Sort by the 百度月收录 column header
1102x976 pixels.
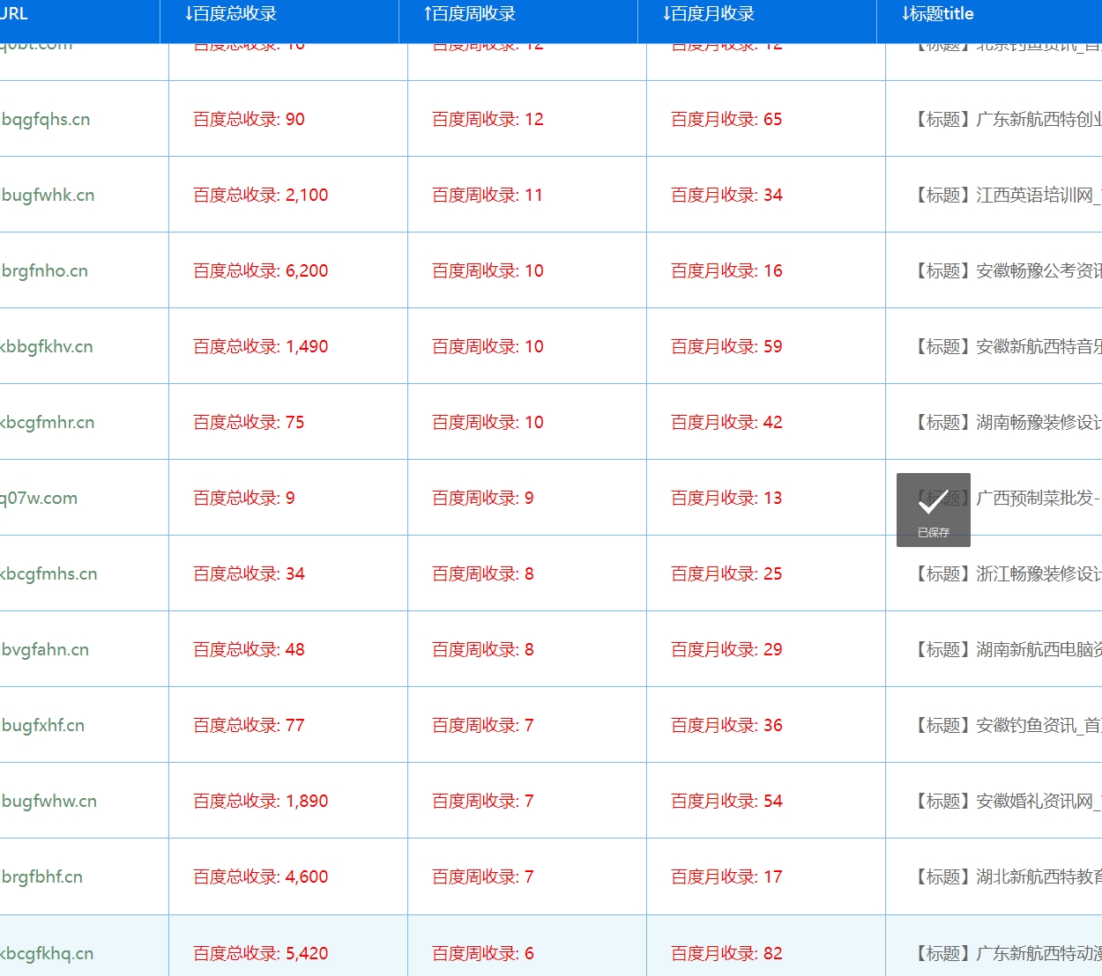click(x=709, y=14)
